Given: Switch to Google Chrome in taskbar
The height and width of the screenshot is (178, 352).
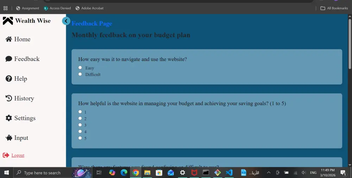Looking at the screenshot, I should pos(136,173).
